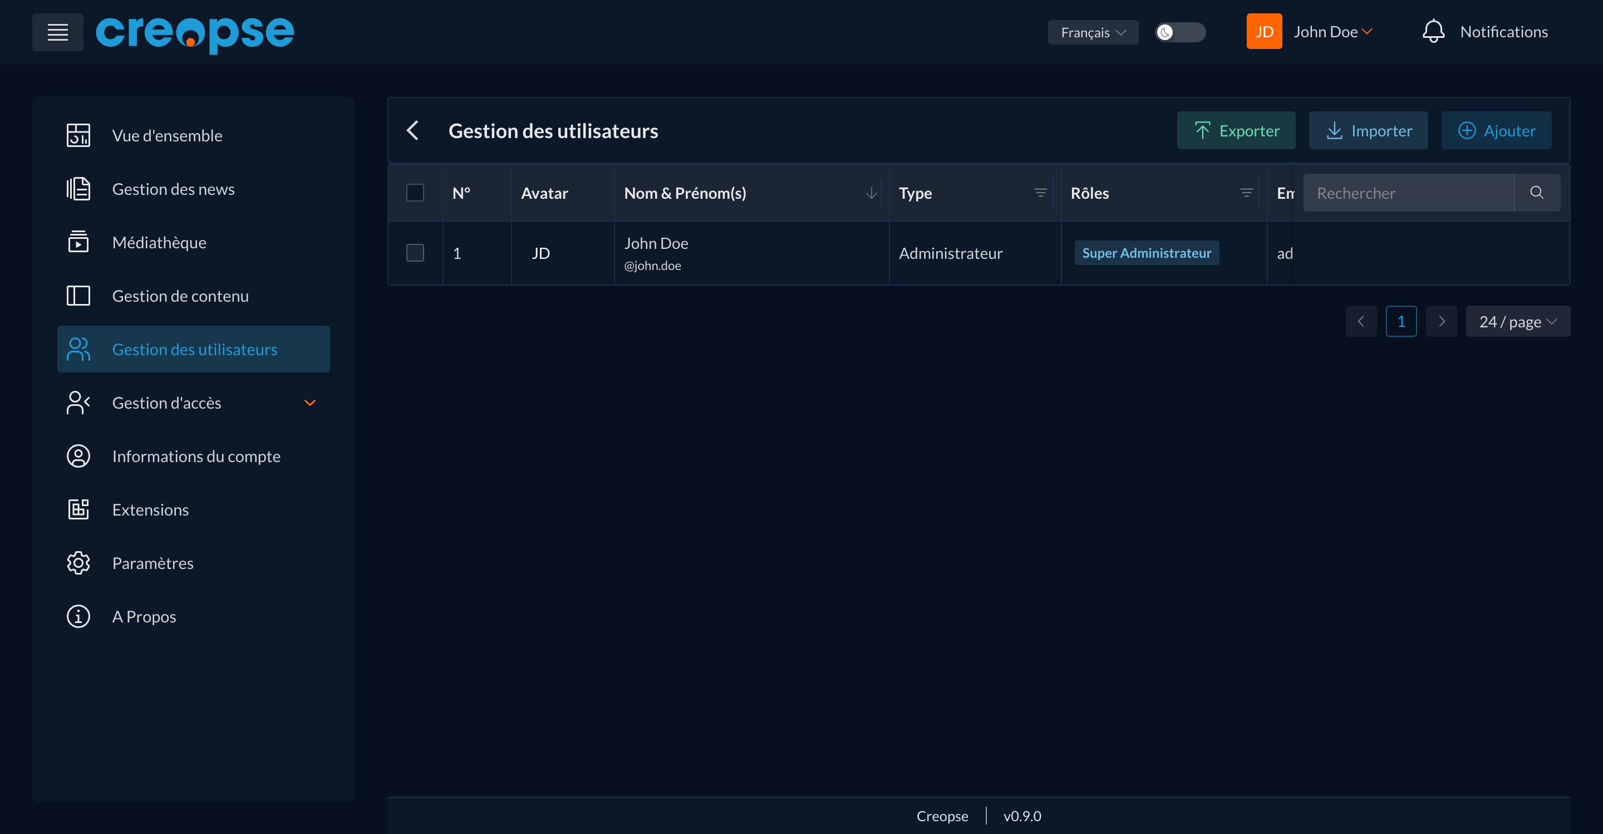
Task: Open the Français language dropdown
Action: click(x=1093, y=32)
